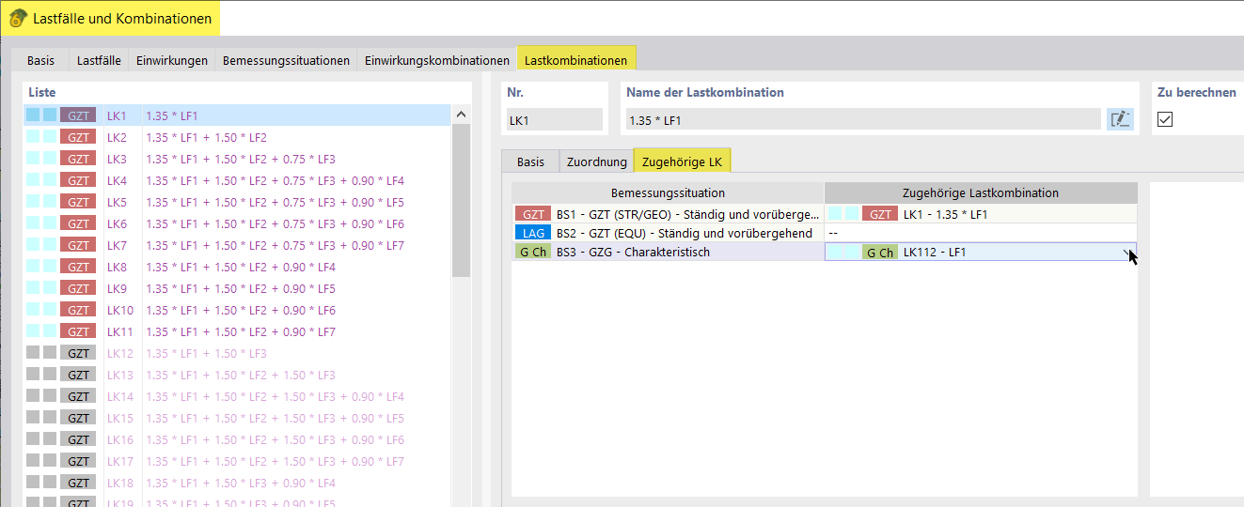This screenshot has width=1244, height=507.
Task: Select the LK6 list row
Action: click(x=237, y=223)
